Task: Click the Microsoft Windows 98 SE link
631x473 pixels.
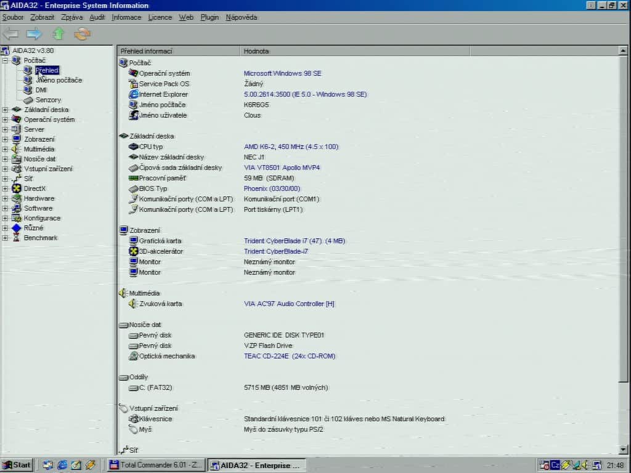Action: click(282, 73)
